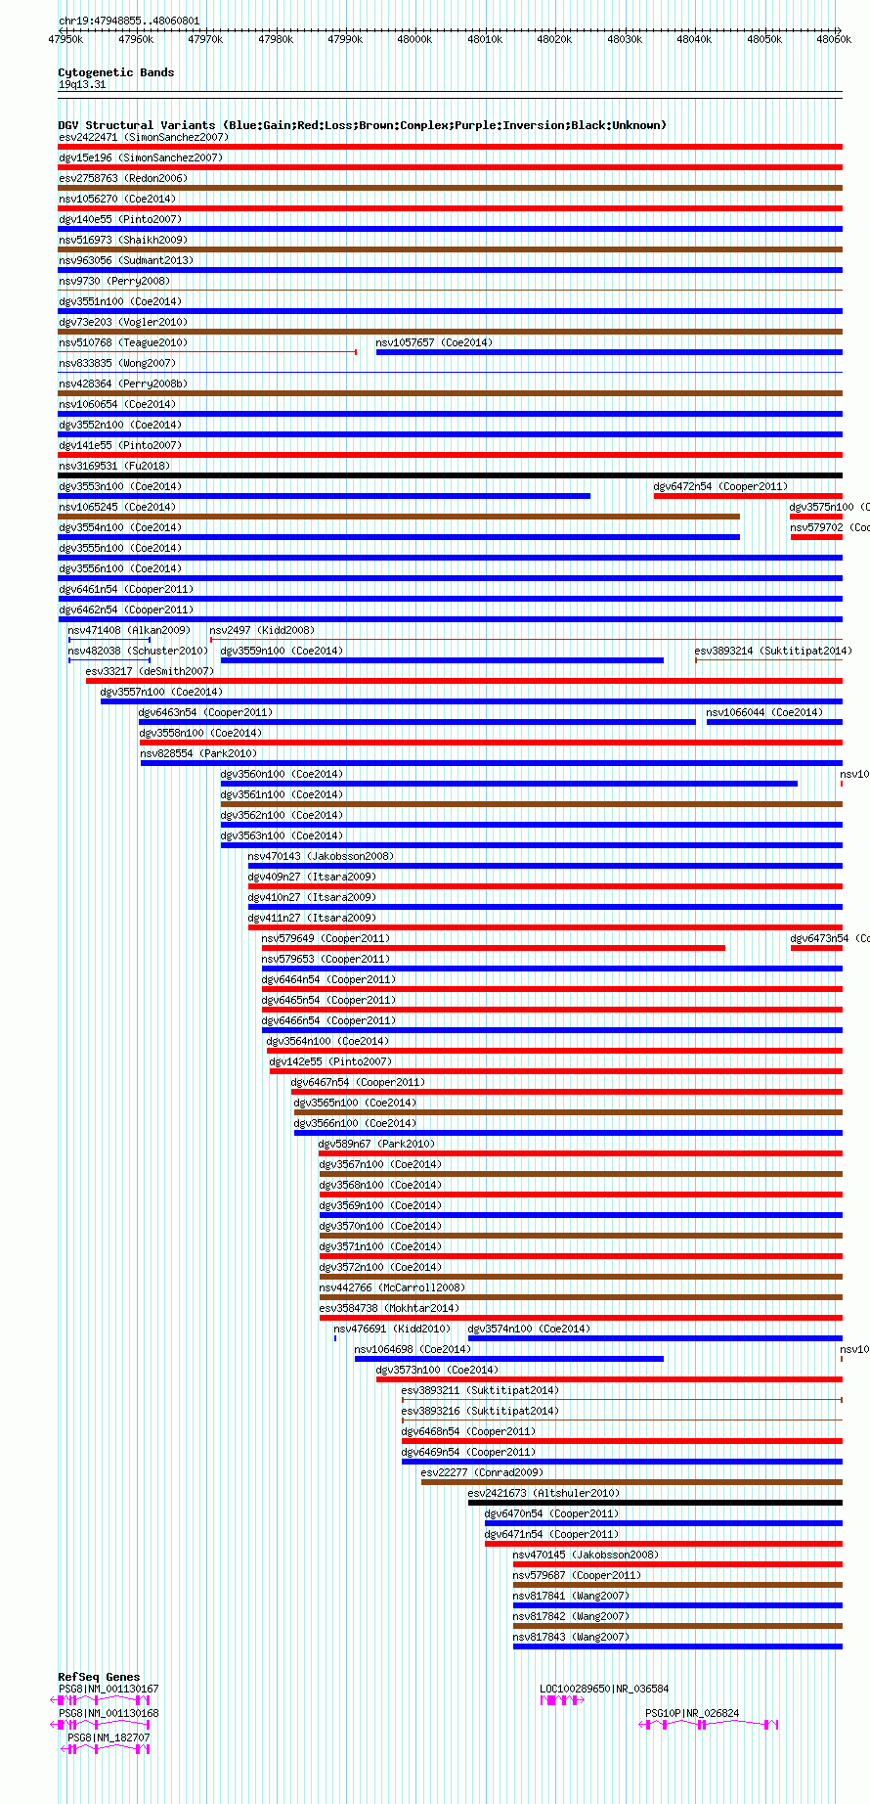The height and width of the screenshot is (1804, 870).
Task: Click the nsv442766 (McCarroll2008) label
Action: point(392,1287)
